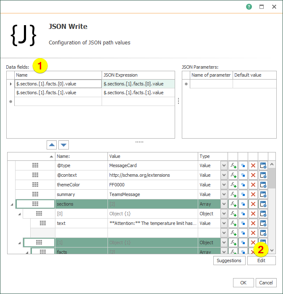
Task: Click the copy icon in the summary row
Action: pos(243,194)
